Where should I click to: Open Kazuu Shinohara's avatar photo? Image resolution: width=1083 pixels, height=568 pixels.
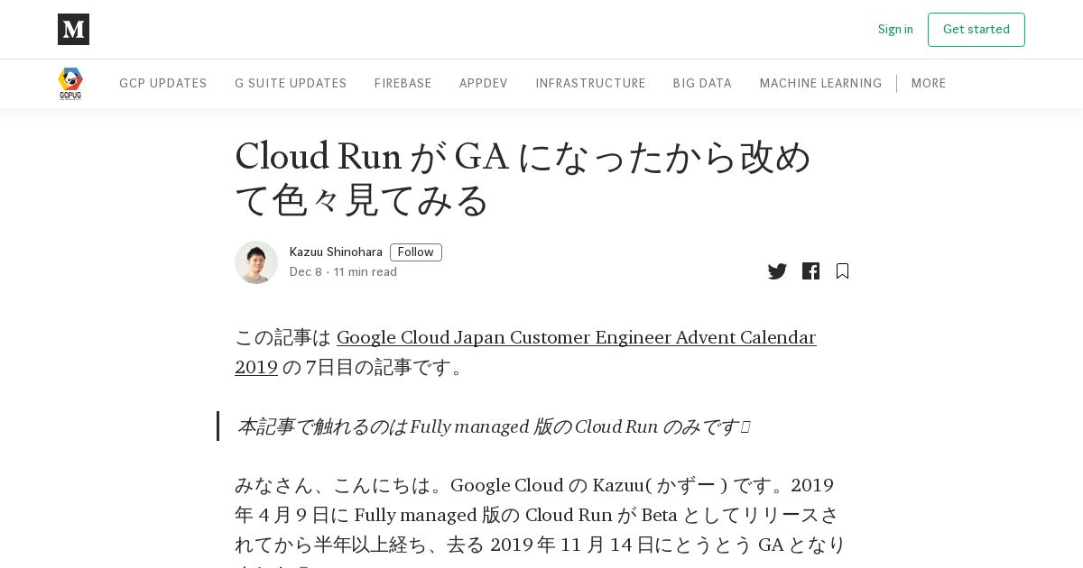(256, 262)
